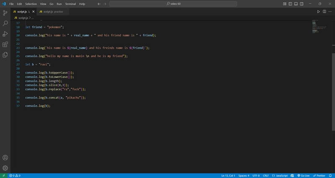This screenshot has height=178, width=335.
Task: Split the editor to the right
Action: pos(324,12)
